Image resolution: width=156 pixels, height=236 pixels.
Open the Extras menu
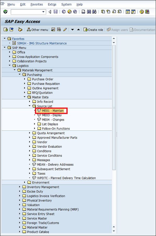coord(52,4)
